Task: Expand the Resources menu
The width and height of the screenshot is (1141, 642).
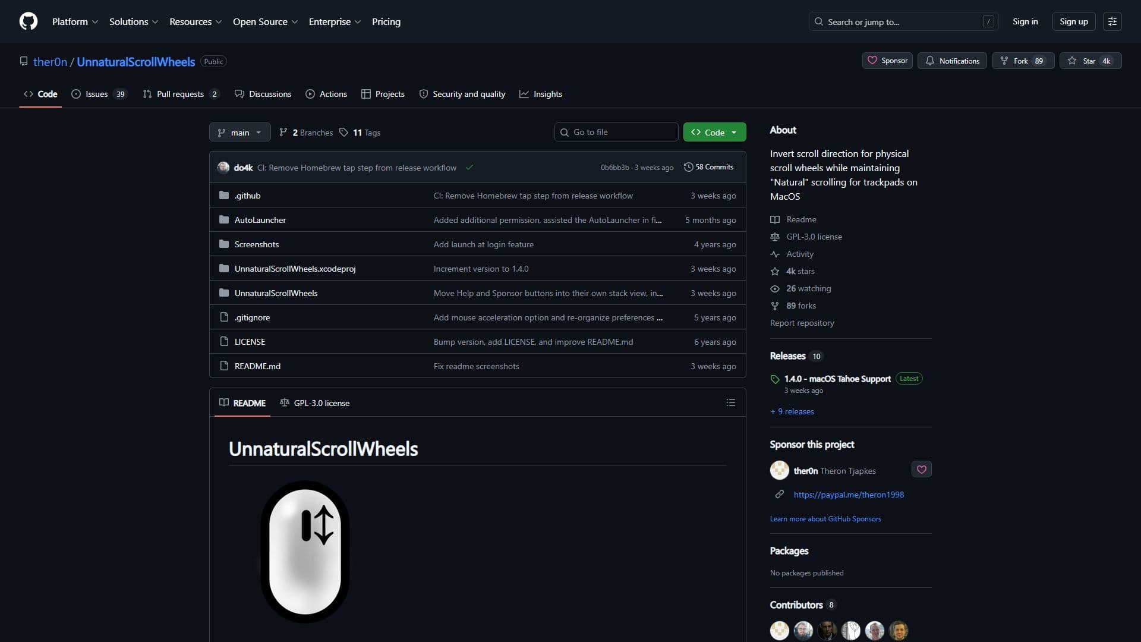Action: (196, 21)
